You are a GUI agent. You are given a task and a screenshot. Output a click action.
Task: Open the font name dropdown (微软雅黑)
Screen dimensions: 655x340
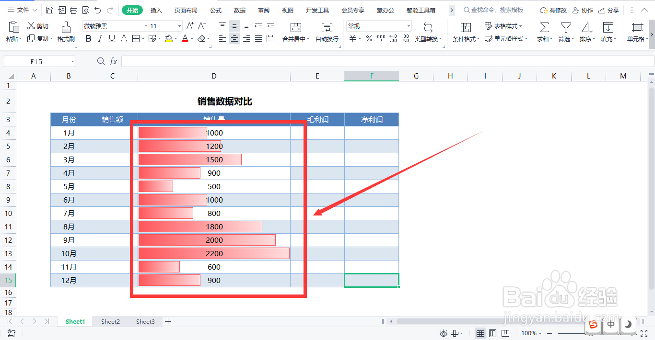point(146,26)
